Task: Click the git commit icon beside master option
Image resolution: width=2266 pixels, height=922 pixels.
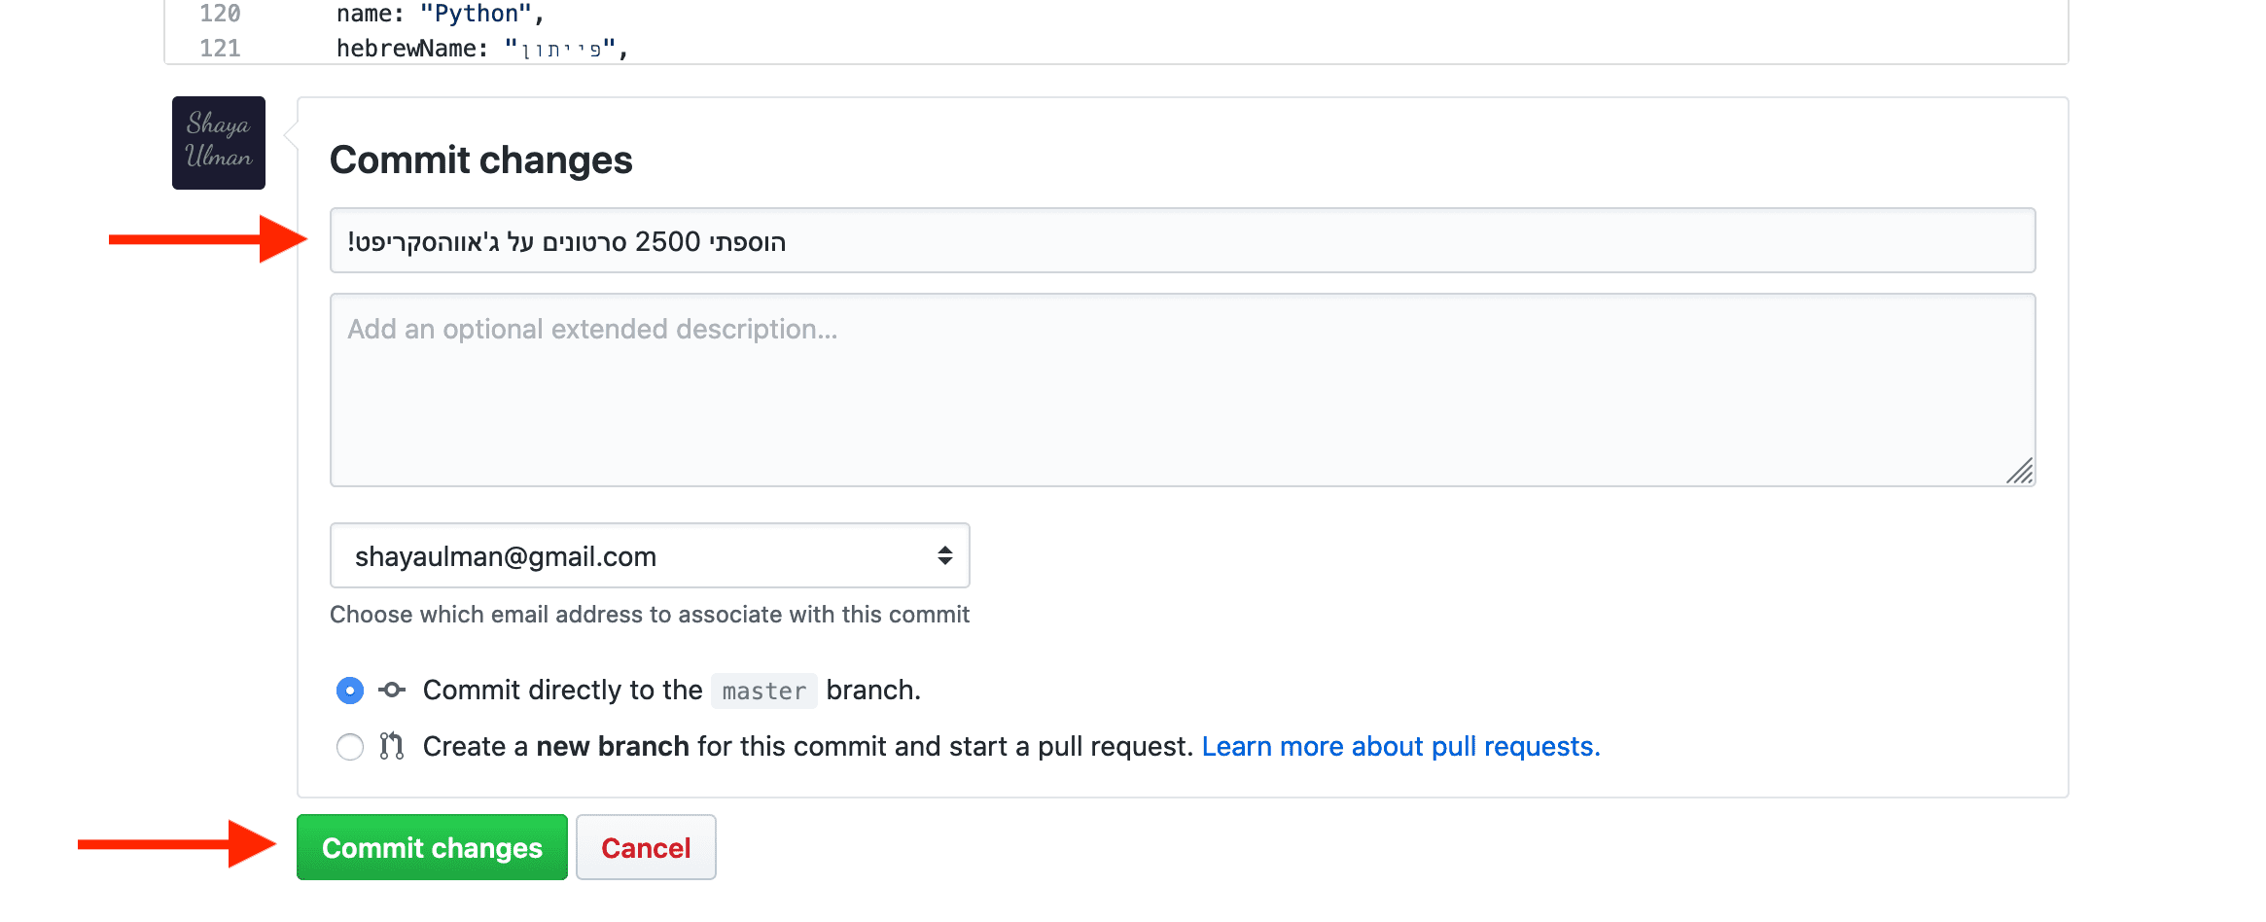Action: pos(392,691)
